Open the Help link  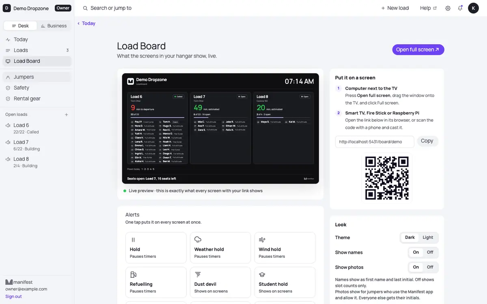pyautogui.click(x=428, y=8)
